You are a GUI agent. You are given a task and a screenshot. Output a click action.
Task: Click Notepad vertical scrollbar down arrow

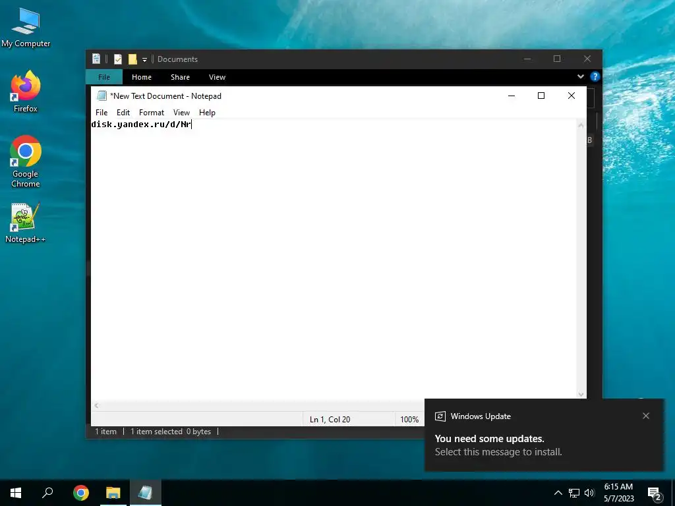point(581,394)
